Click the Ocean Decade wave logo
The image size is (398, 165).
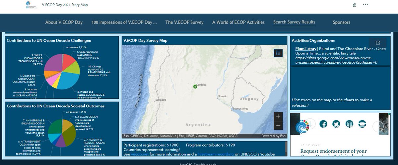tap(302, 127)
